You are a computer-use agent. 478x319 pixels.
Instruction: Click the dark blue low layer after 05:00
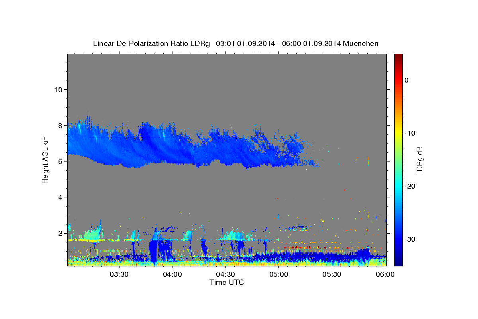319,256
